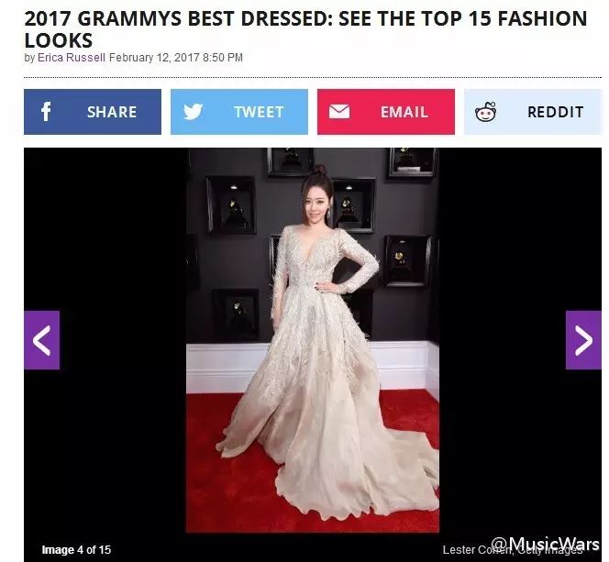609x562 pixels.
Task: Click the black area left of photo
Action: point(105,233)
